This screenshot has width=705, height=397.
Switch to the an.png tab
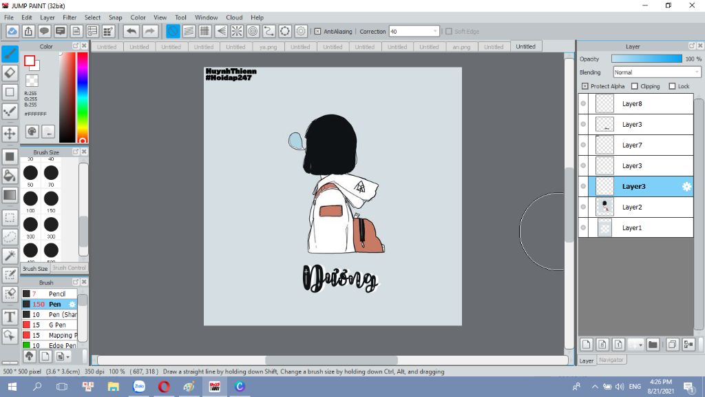pyautogui.click(x=461, y=47)
